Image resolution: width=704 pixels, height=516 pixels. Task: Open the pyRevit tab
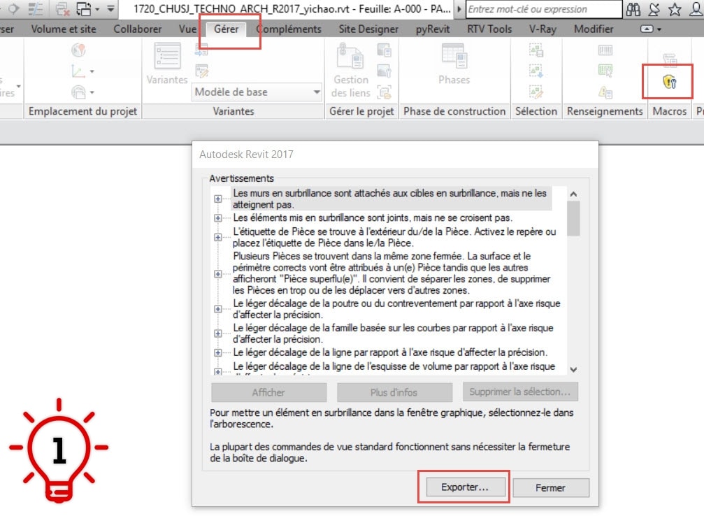(432, 29)
